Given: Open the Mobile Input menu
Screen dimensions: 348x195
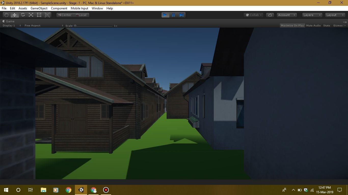Looking at the screenshot, I should tap(79, 8).
